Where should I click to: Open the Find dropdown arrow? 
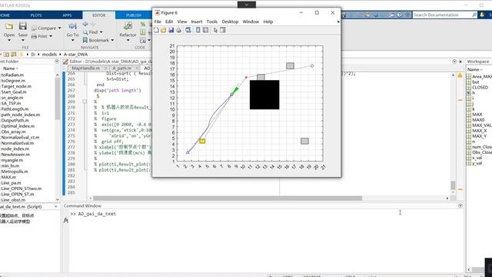[101, 32]
